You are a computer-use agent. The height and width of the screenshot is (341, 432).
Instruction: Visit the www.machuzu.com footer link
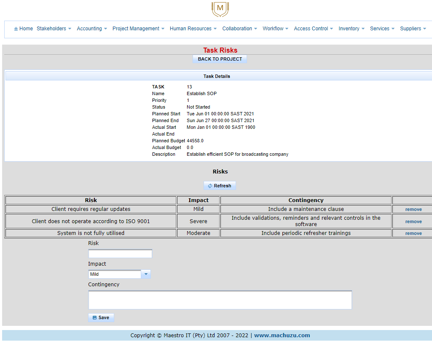[x=282, y=336]
